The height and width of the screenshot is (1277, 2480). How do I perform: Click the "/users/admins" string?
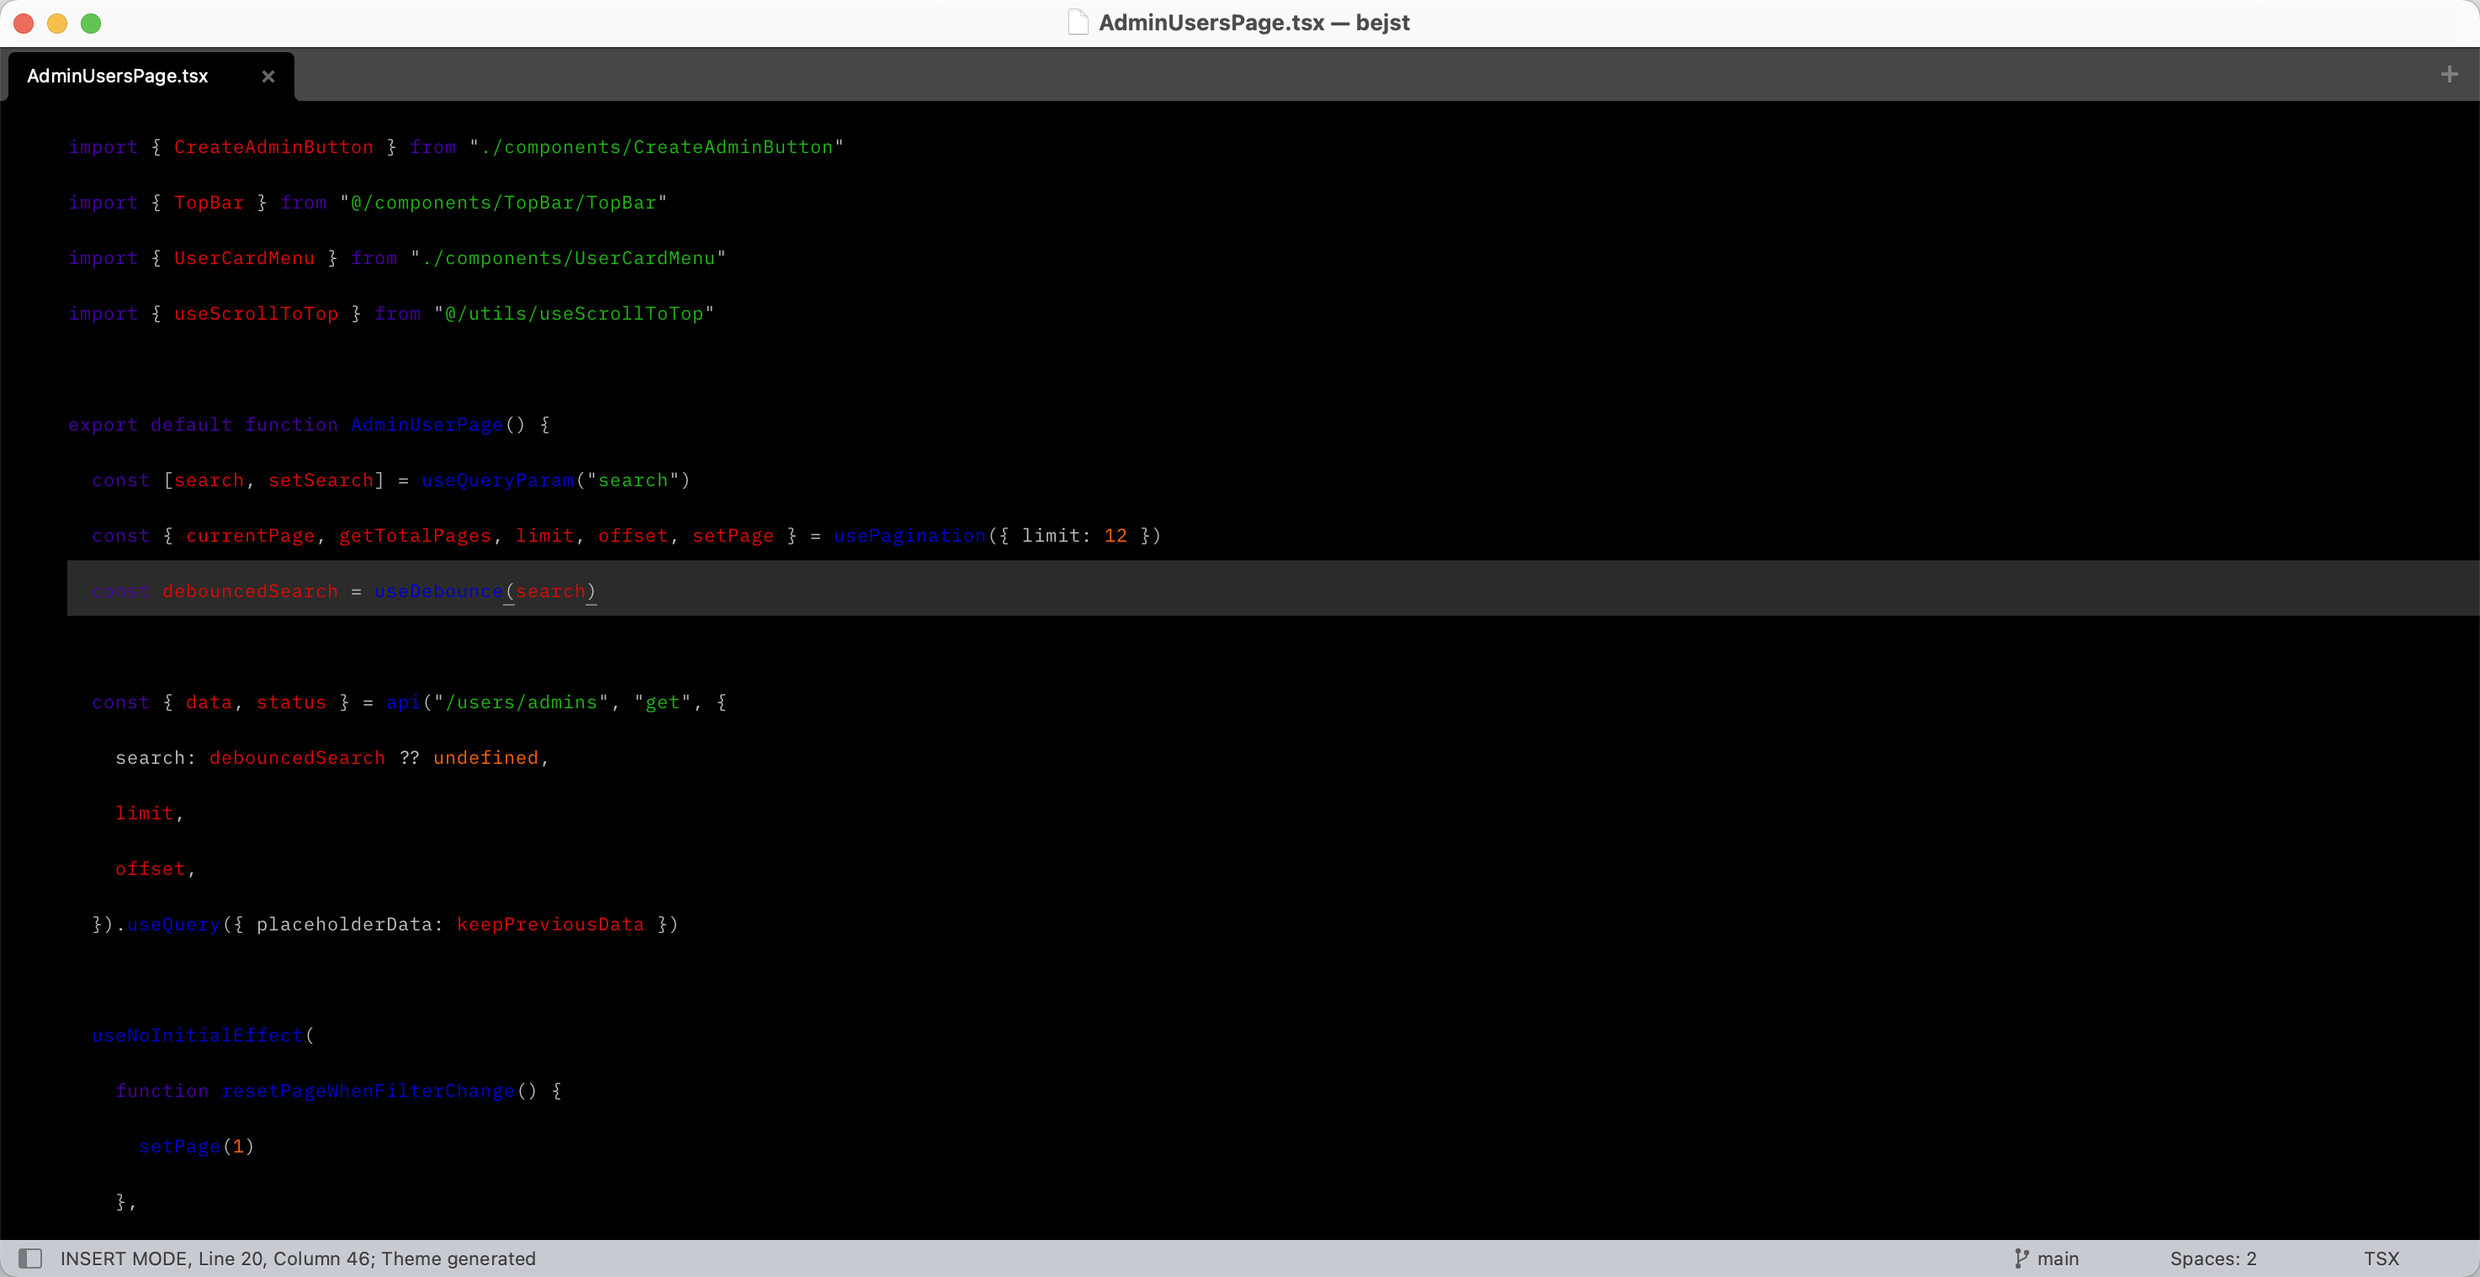click(521, 702)
